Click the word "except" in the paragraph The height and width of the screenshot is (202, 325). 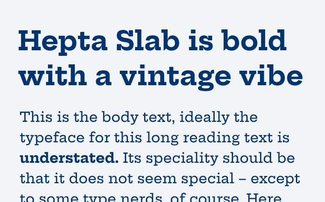click(275, 179)
